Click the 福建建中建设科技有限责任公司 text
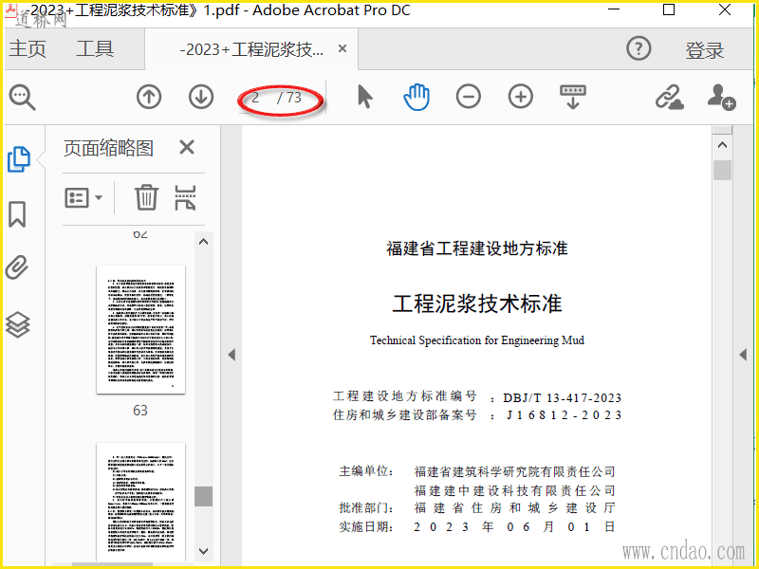This screenshot has height=569, width=759. coord(514,490)
